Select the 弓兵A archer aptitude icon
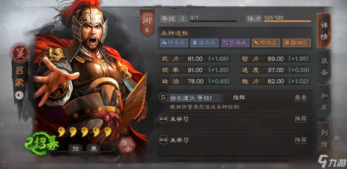 coord(235,43)
